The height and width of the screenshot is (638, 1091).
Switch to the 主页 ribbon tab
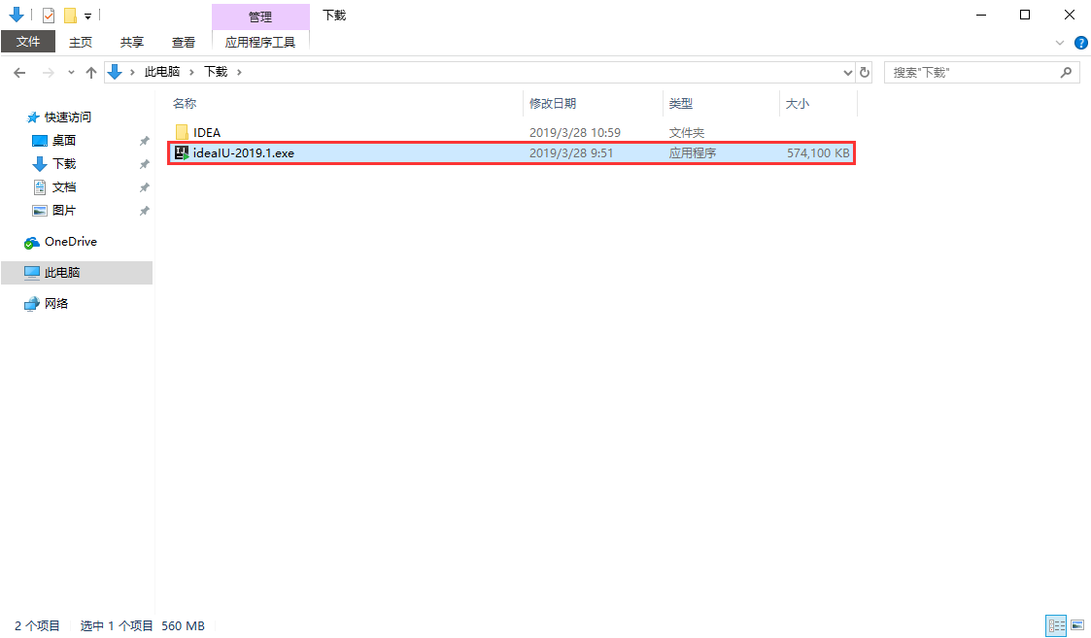[81, 42]
